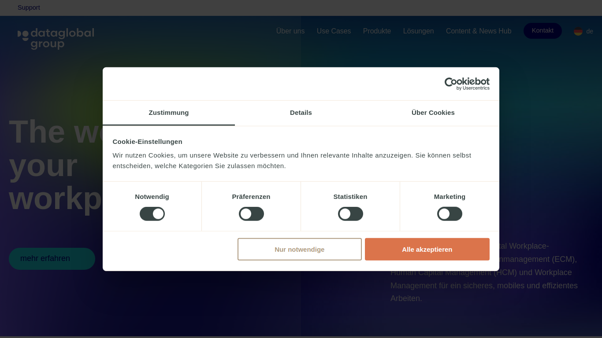Open the Support link in top bar
Image resolution: width=602 pixels, height=338 pixels.
coord(29,7)
